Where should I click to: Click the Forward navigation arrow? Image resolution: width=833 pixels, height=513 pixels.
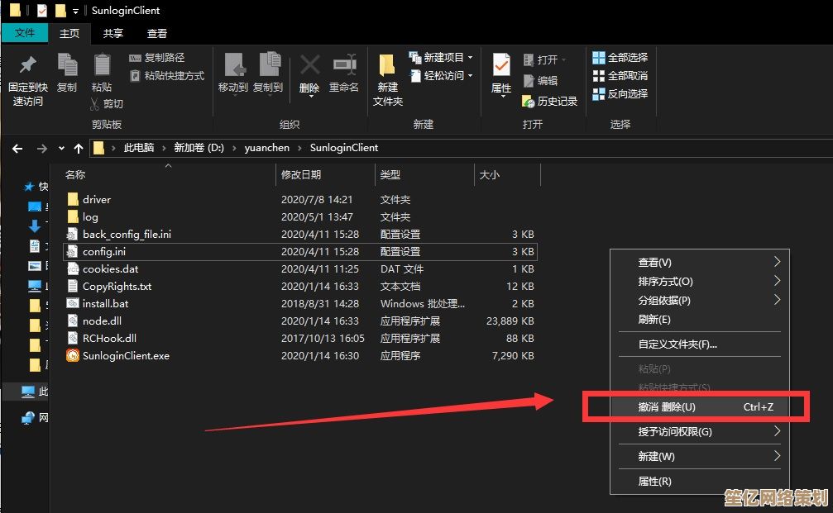click(x=41, y=149)
